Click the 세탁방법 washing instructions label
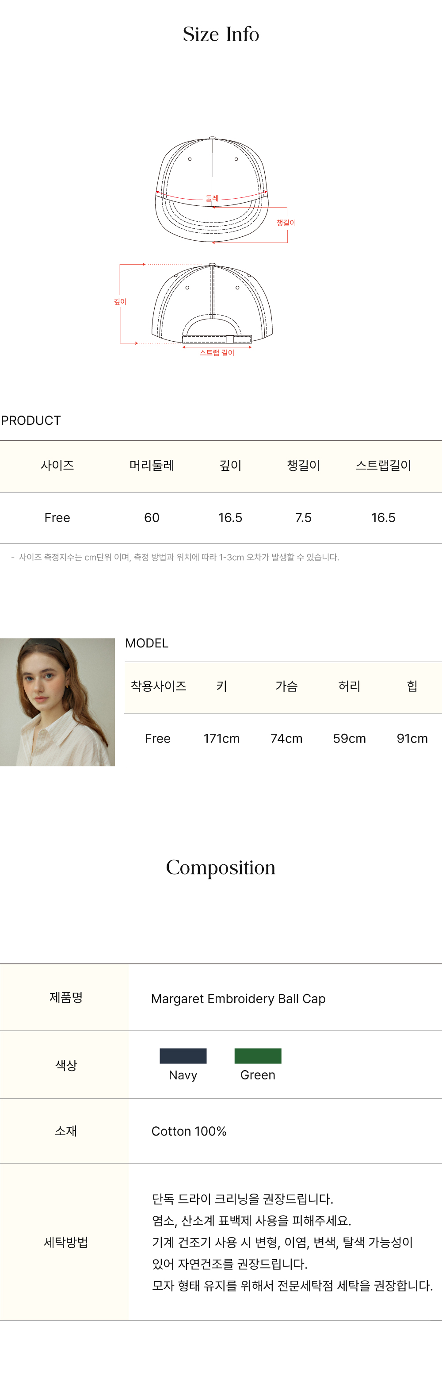 tap(65, 1242)
